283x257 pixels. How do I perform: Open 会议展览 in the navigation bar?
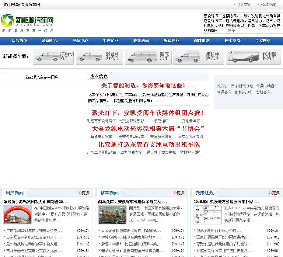[263, 40]
